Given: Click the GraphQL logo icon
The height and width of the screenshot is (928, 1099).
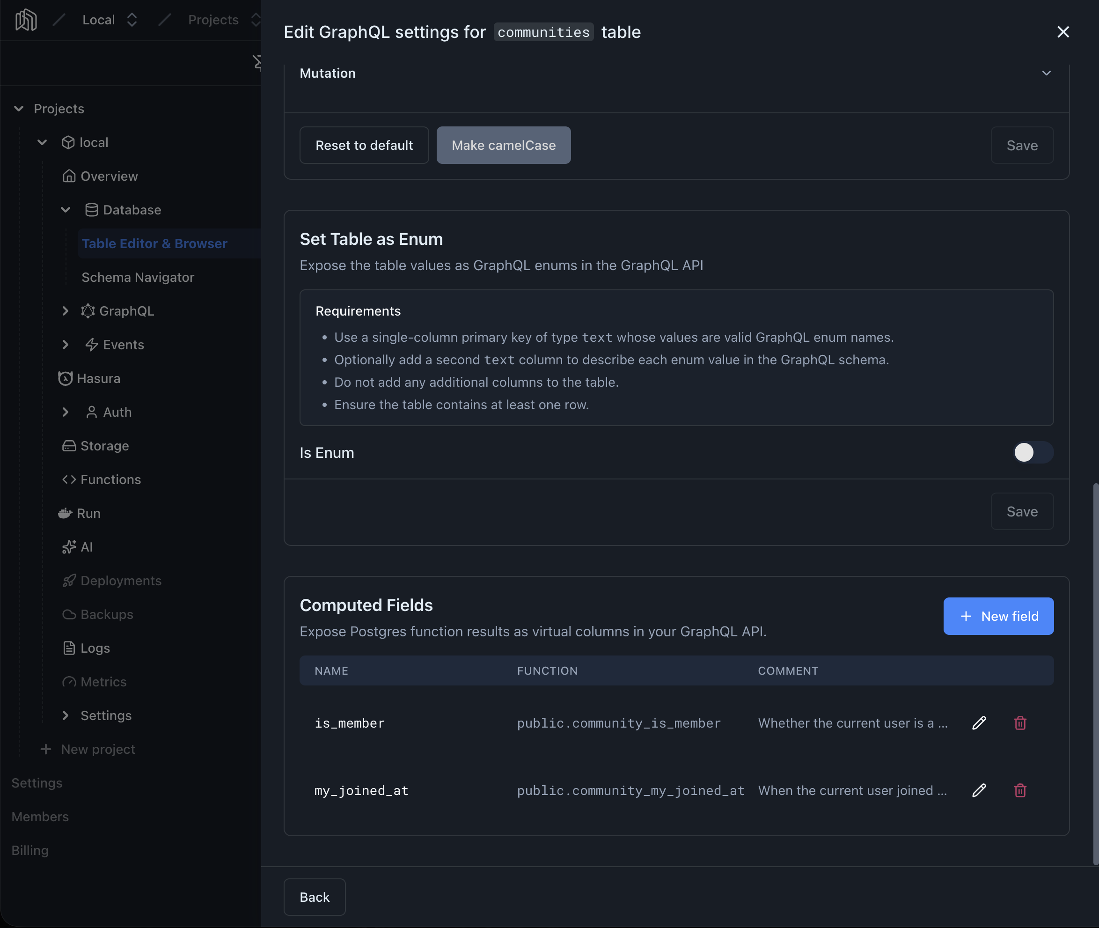Looking at the screenshot, I should pos(88,311).
